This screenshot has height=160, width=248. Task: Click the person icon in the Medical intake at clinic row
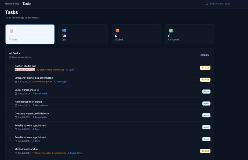click(x=69, y=153)
